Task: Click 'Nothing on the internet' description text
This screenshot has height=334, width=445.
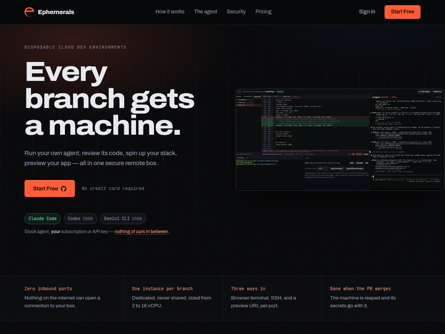Action: tap(62, 302)
